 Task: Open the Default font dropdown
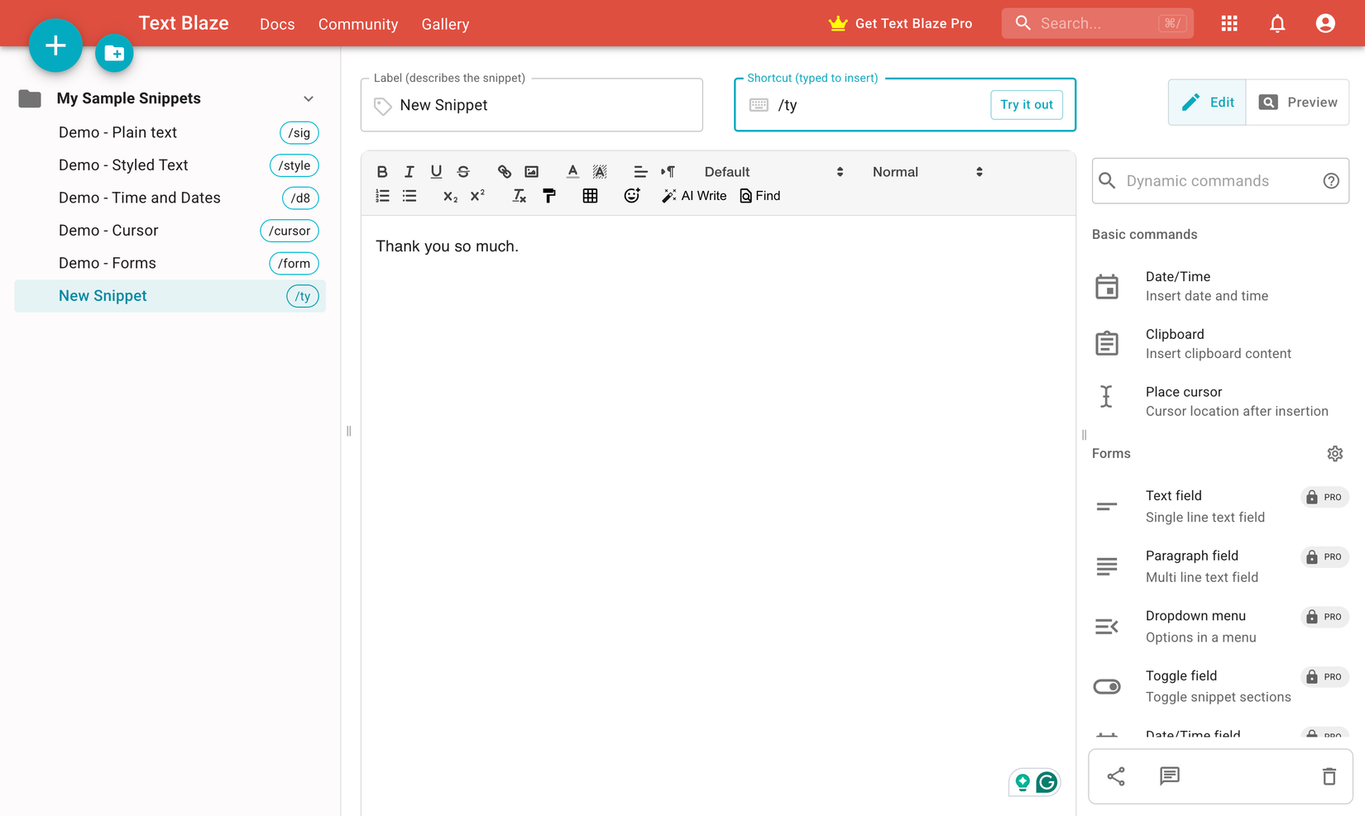point(771,171)
